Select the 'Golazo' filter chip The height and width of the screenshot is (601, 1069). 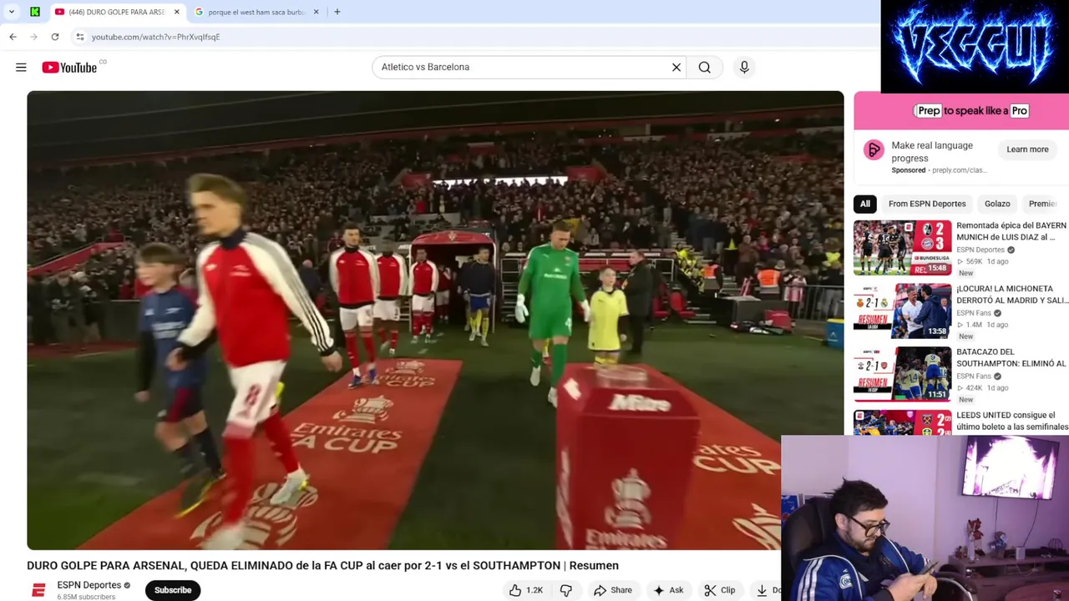[997, 204]
